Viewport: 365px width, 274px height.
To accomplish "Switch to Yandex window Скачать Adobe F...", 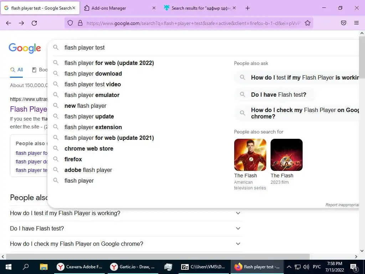I will click(x=79, y=267).
